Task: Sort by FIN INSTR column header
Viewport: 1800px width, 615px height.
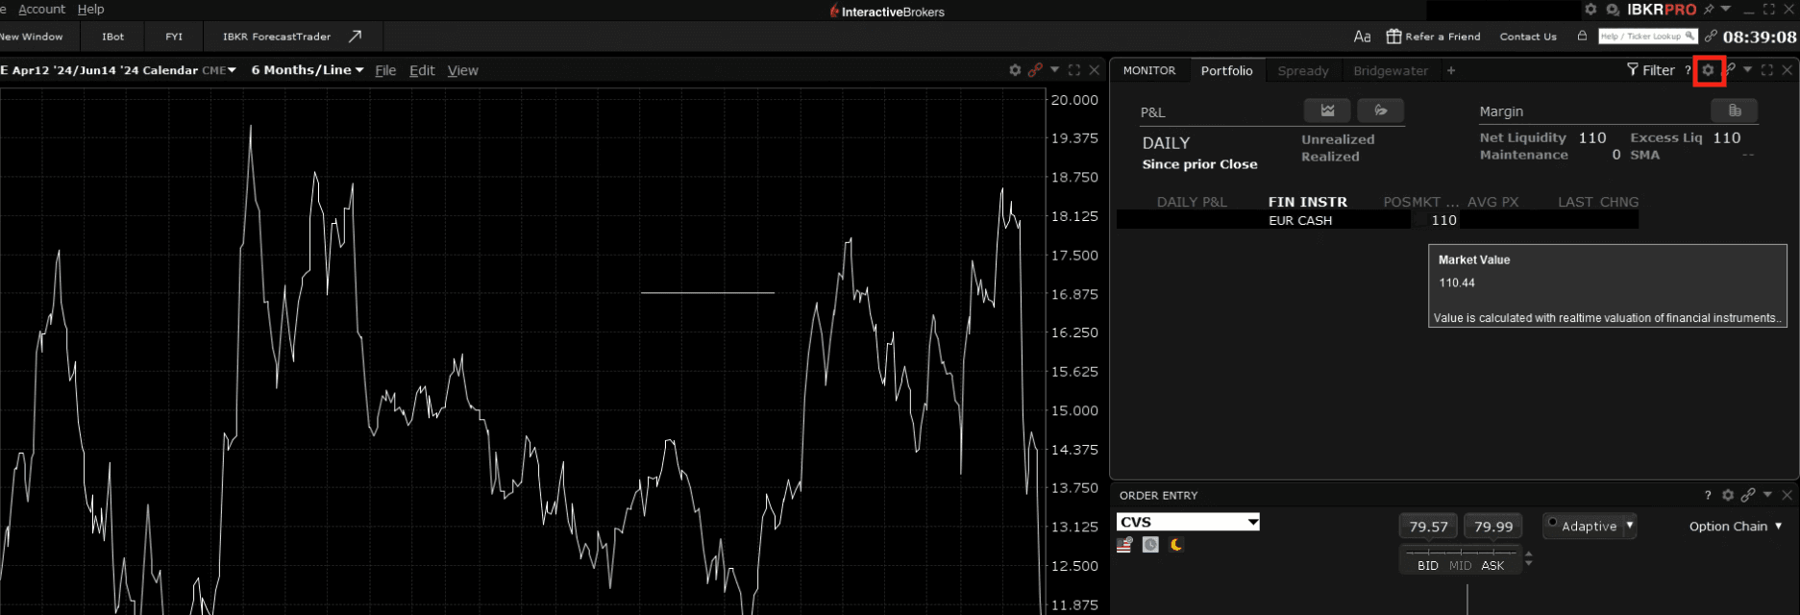Action: coord(1307,202)
